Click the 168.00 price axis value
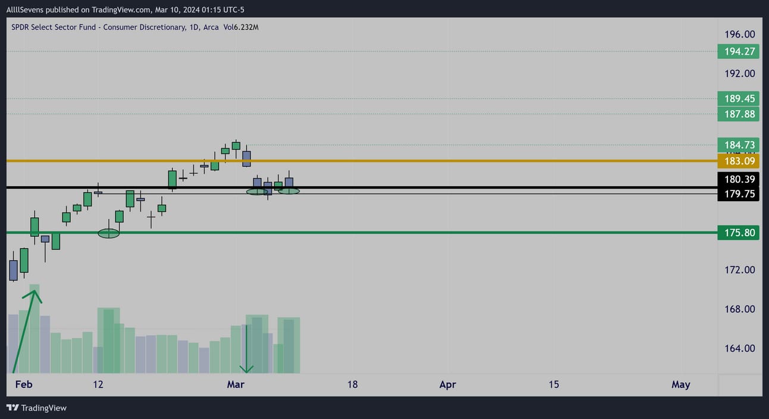 740,309
